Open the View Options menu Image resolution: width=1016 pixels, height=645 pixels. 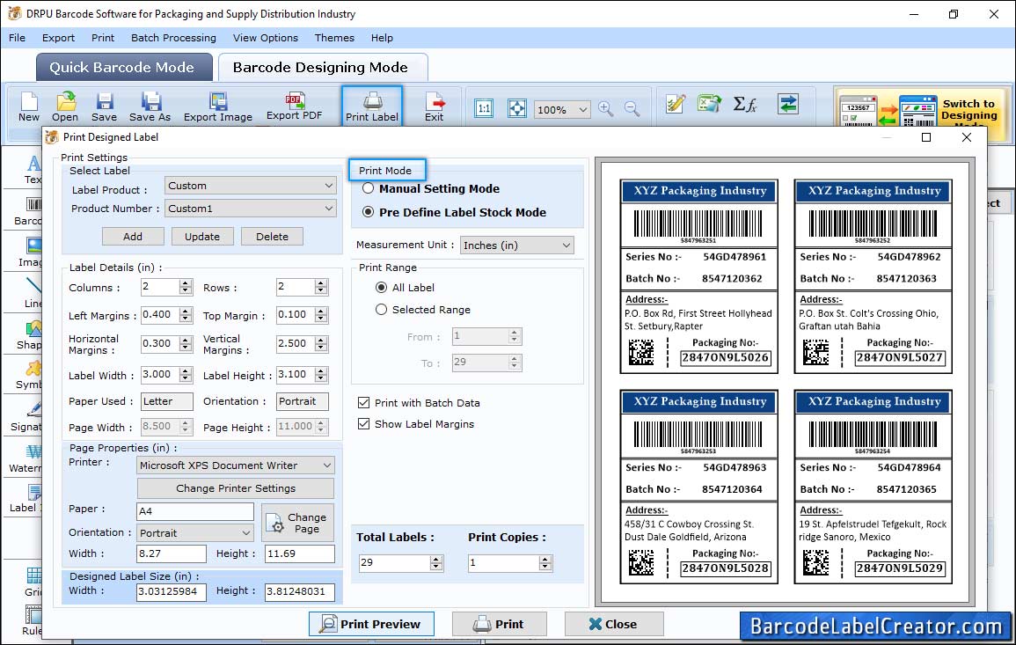pos(266,38)
